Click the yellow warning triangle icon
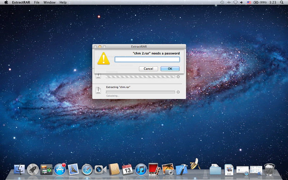 pos(104,58)
